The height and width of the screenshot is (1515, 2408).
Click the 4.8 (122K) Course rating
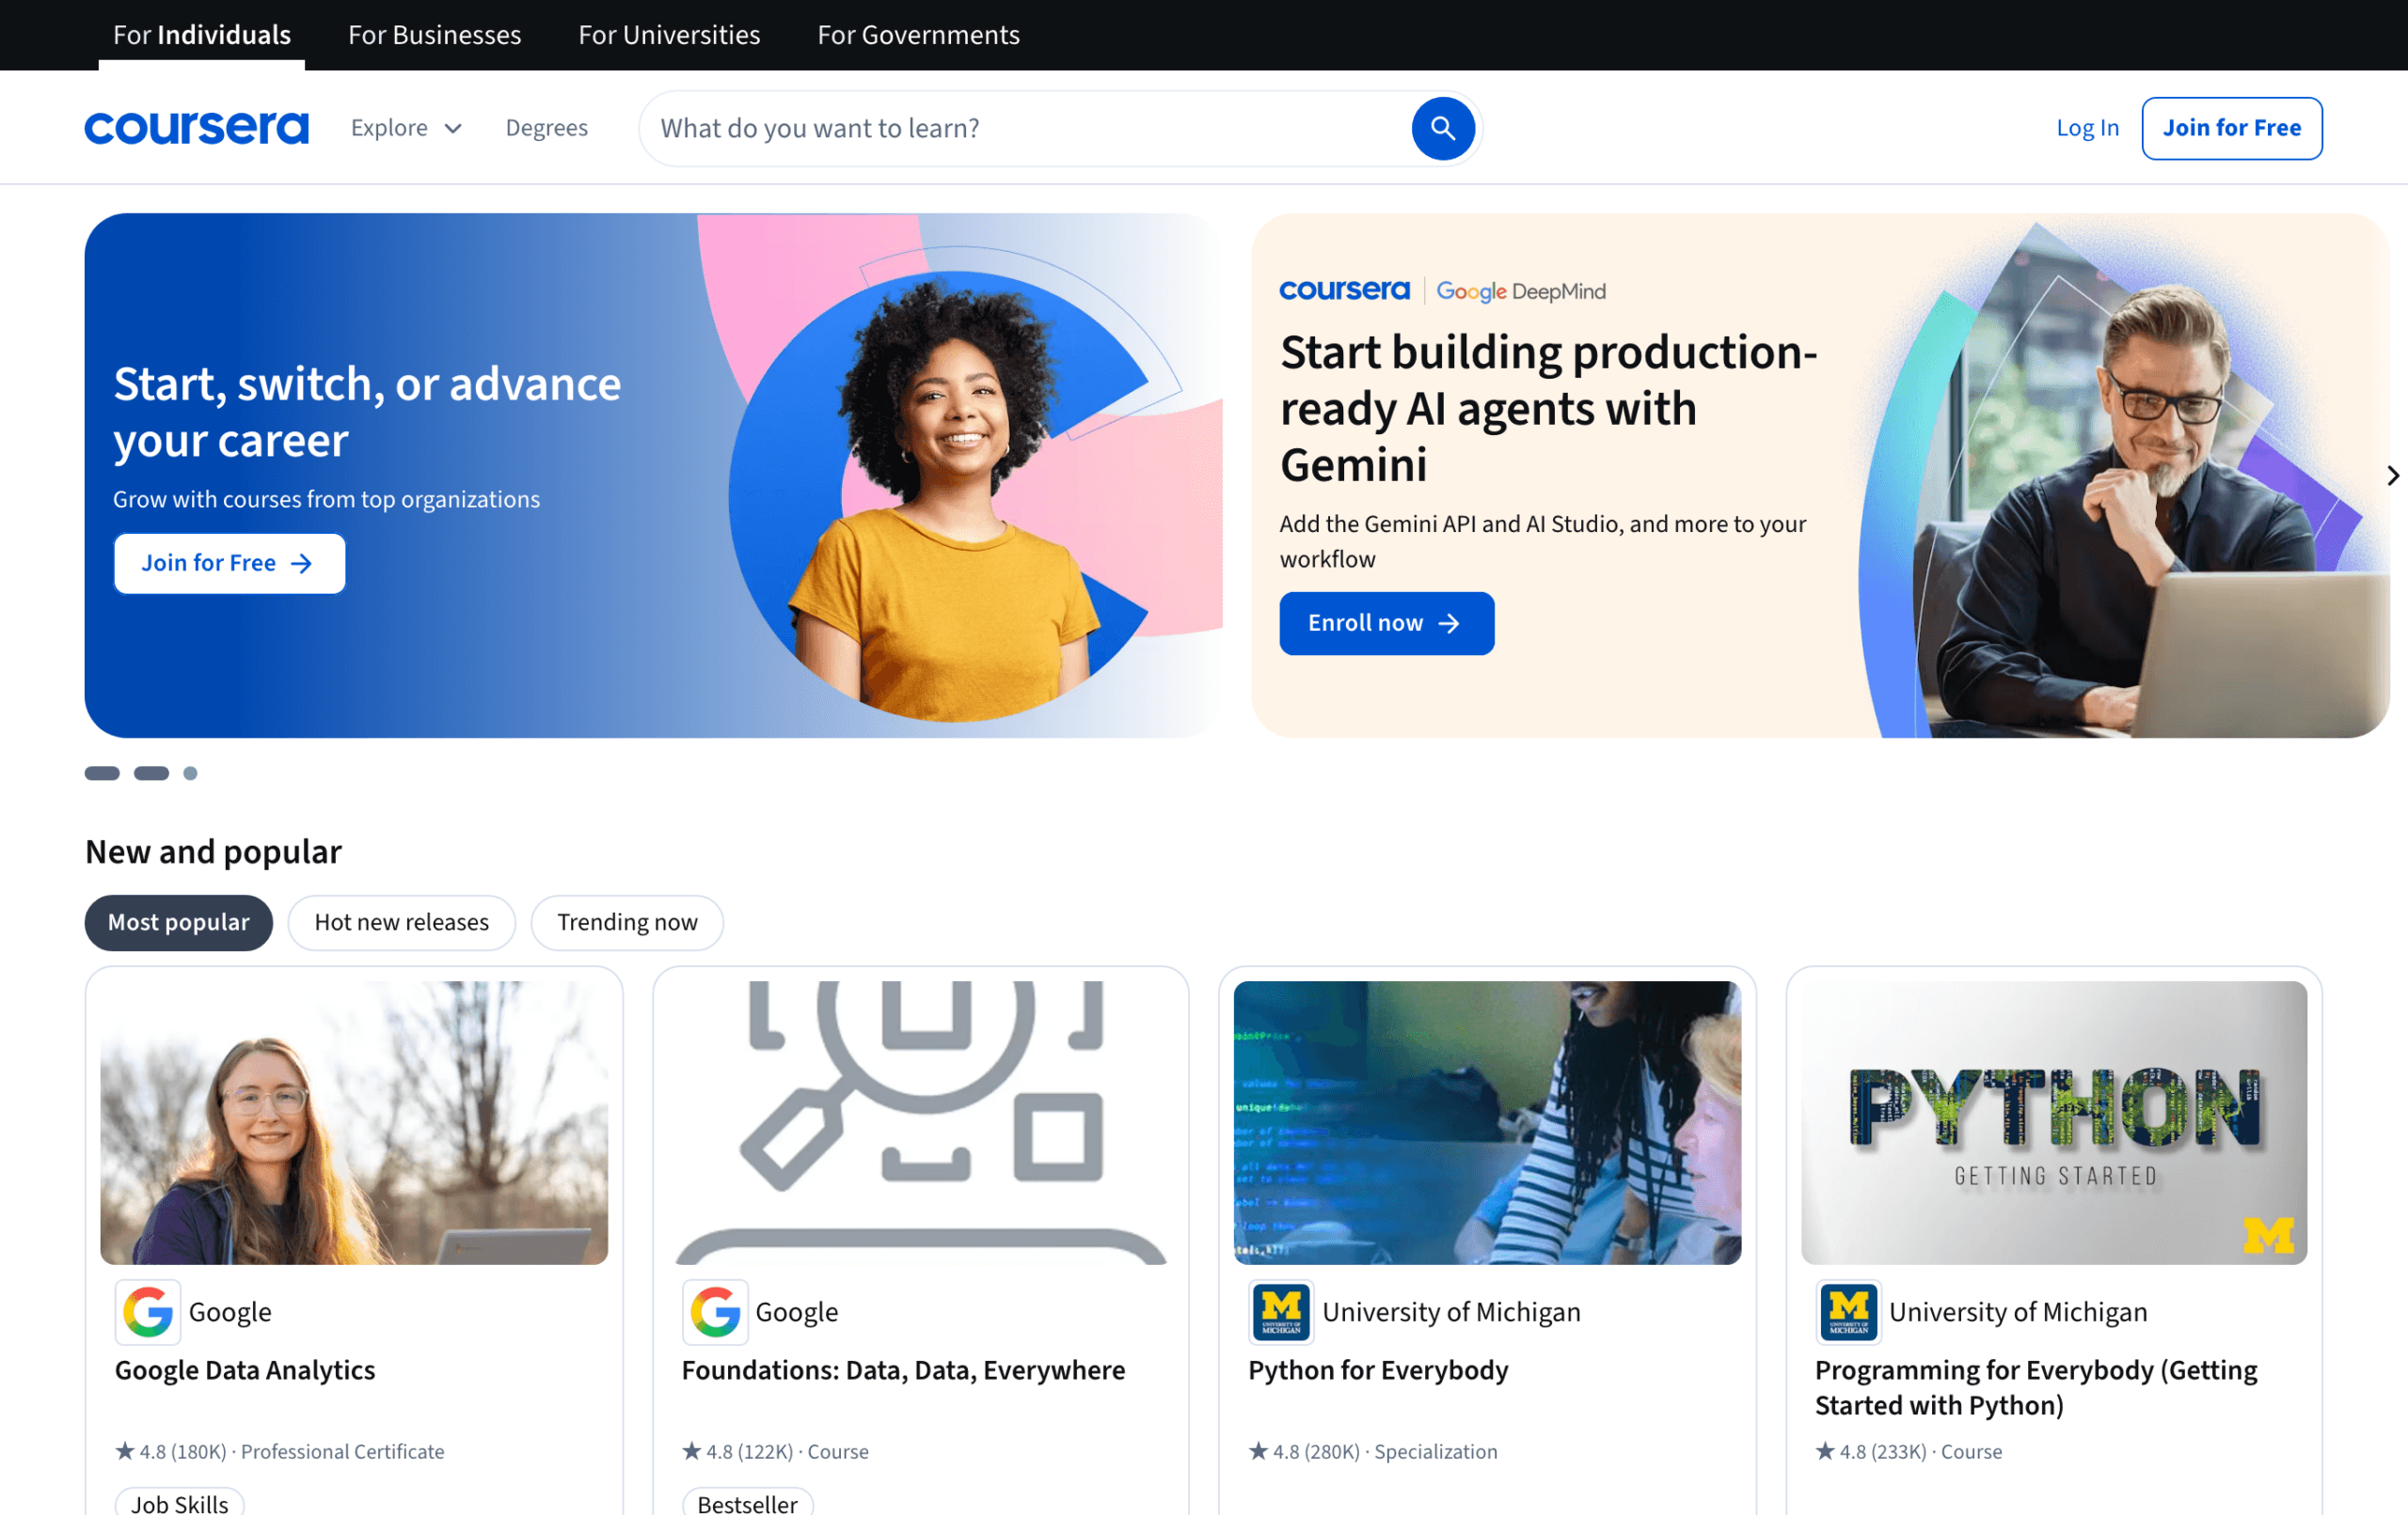(776, 1451)
